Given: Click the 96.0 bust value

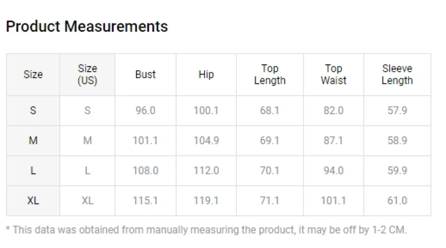Looking at the screenshot, I should (x=146, y=111).
